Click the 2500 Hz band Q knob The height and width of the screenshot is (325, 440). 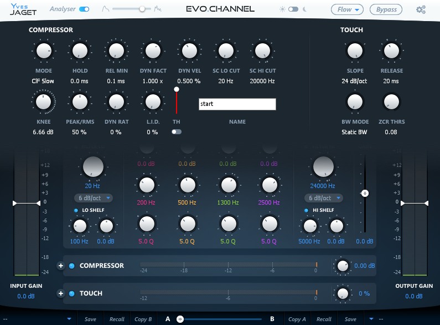click(x=270, y=224)
